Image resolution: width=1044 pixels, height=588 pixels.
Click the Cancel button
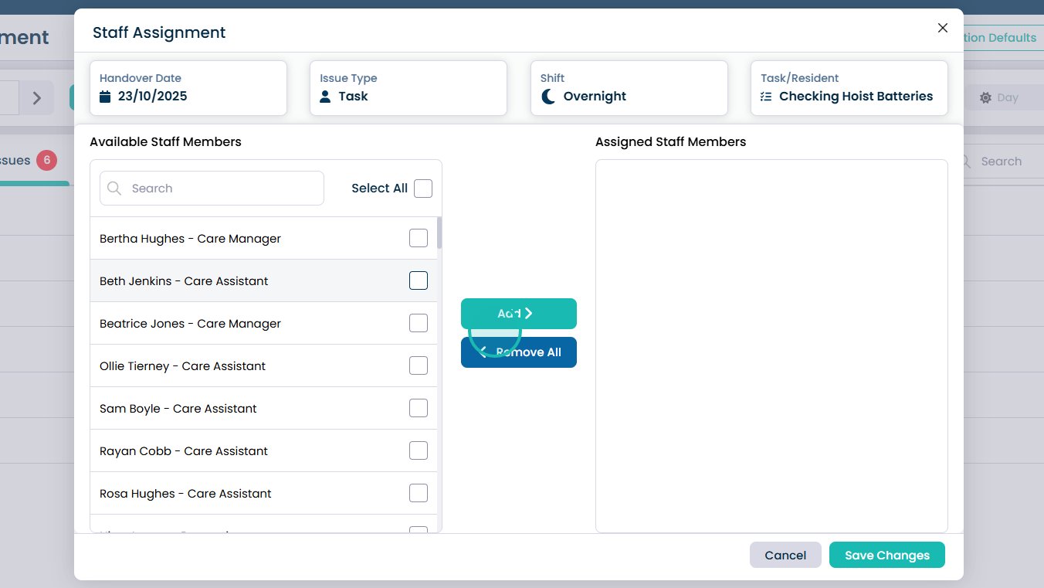(785, 555)
